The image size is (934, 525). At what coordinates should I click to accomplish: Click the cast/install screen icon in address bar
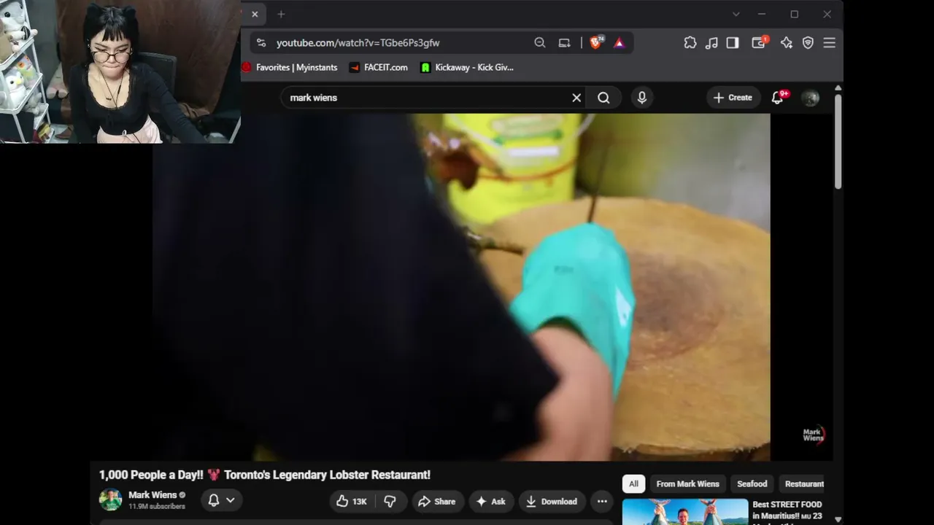pos(564,43)
